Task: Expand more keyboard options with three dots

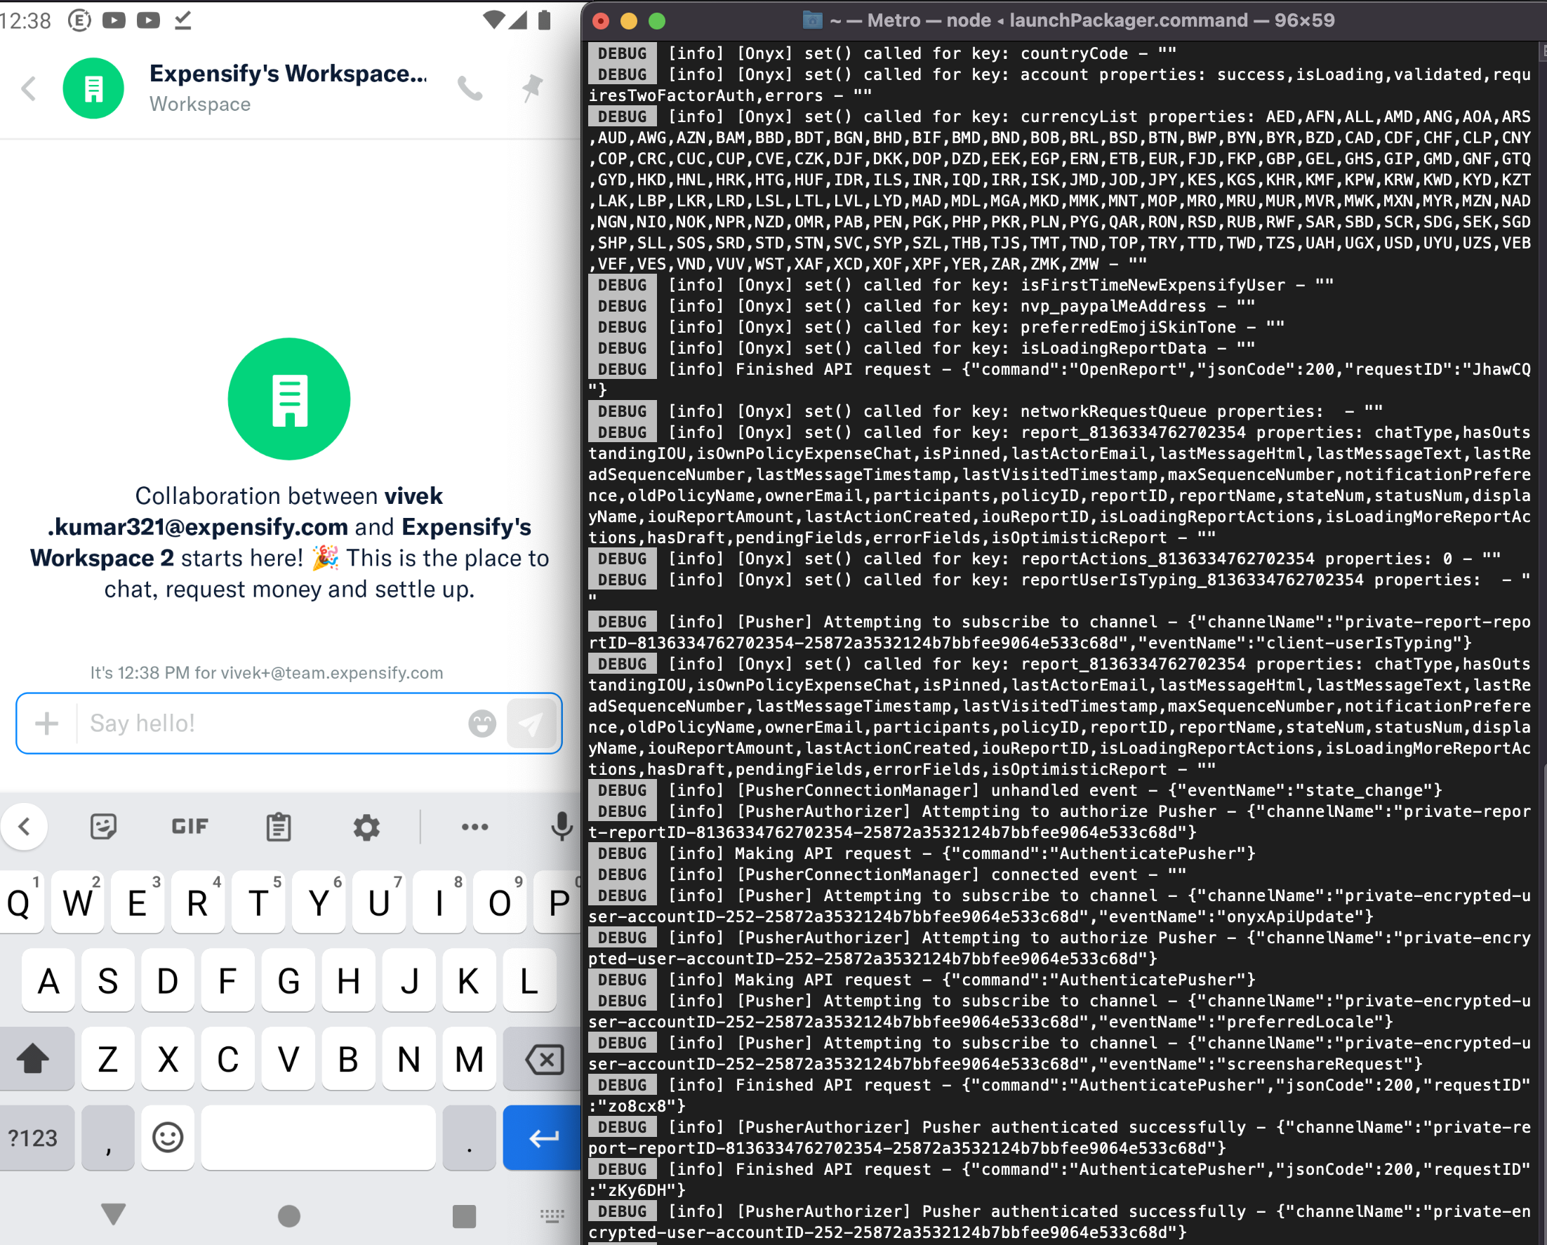Action: coord(475,827)
